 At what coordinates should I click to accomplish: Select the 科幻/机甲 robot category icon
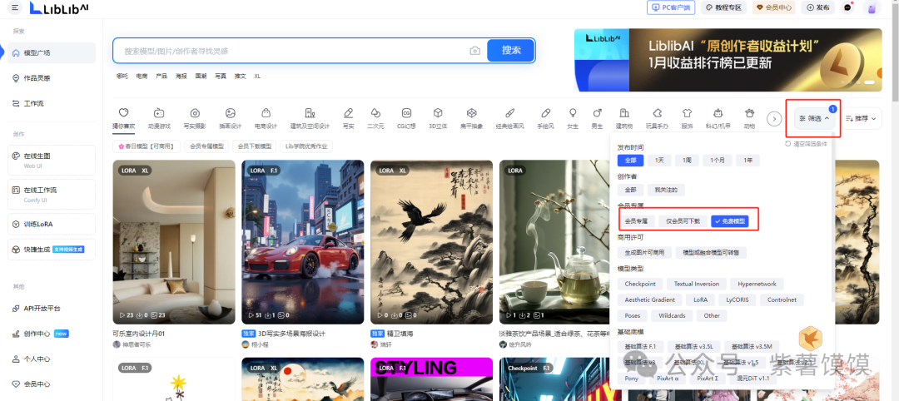718,113
